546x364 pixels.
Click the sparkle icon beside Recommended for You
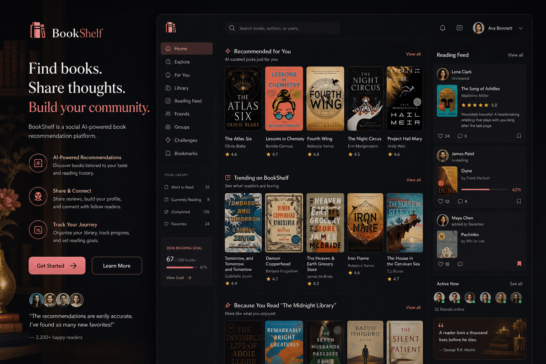click(228, 51)
